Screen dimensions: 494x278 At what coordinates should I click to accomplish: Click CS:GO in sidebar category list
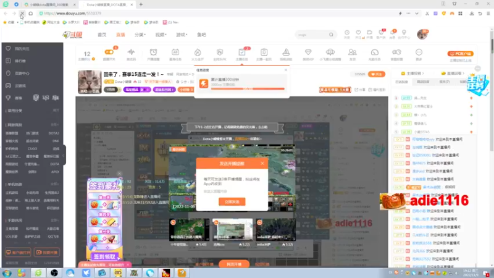[x=32, y=149]
